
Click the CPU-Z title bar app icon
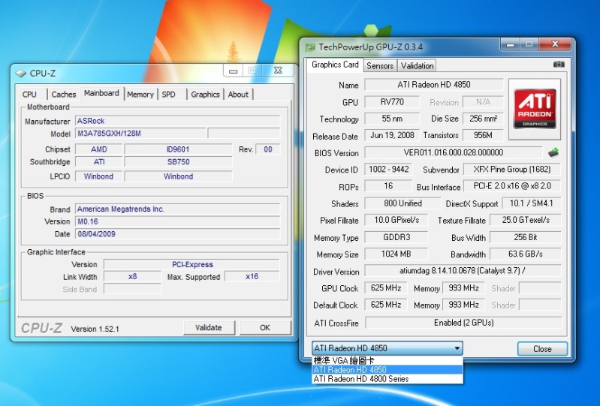point(21,74)
